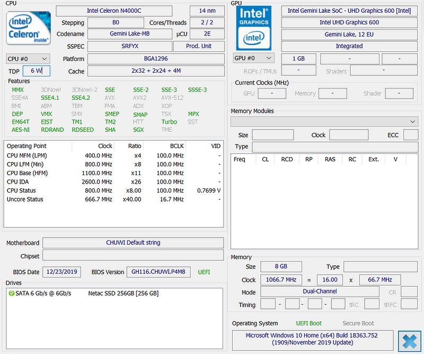Click the UEFI Boot indicator
This screenshot has width=424, height=354.
pos(309,323)
